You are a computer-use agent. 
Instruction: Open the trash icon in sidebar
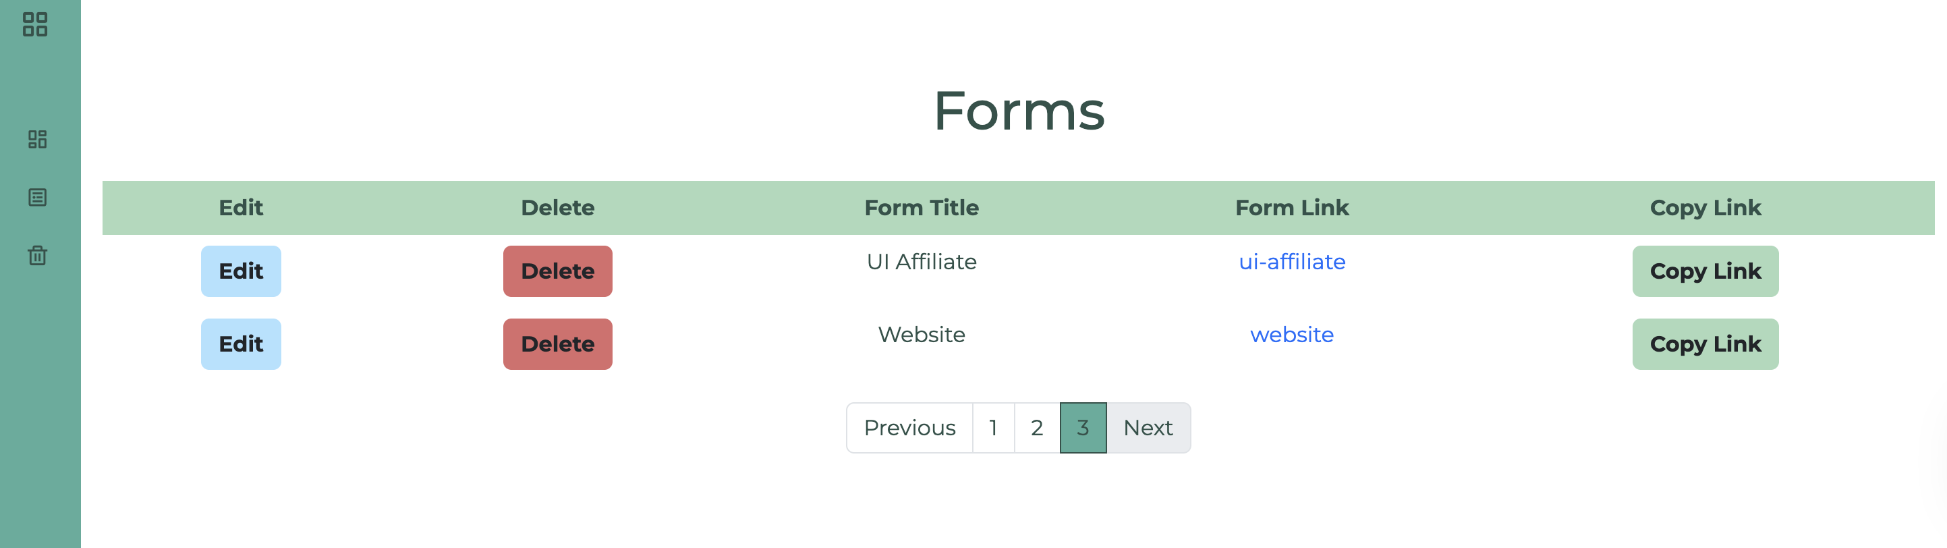[37, 256]
